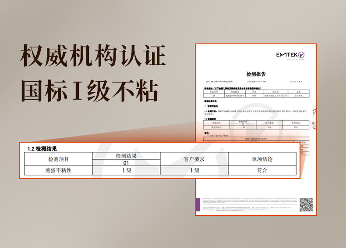Click the 客户要求 column header in callout
The image size is (346, 248).
pyautogui.click(x=194, y=159)
